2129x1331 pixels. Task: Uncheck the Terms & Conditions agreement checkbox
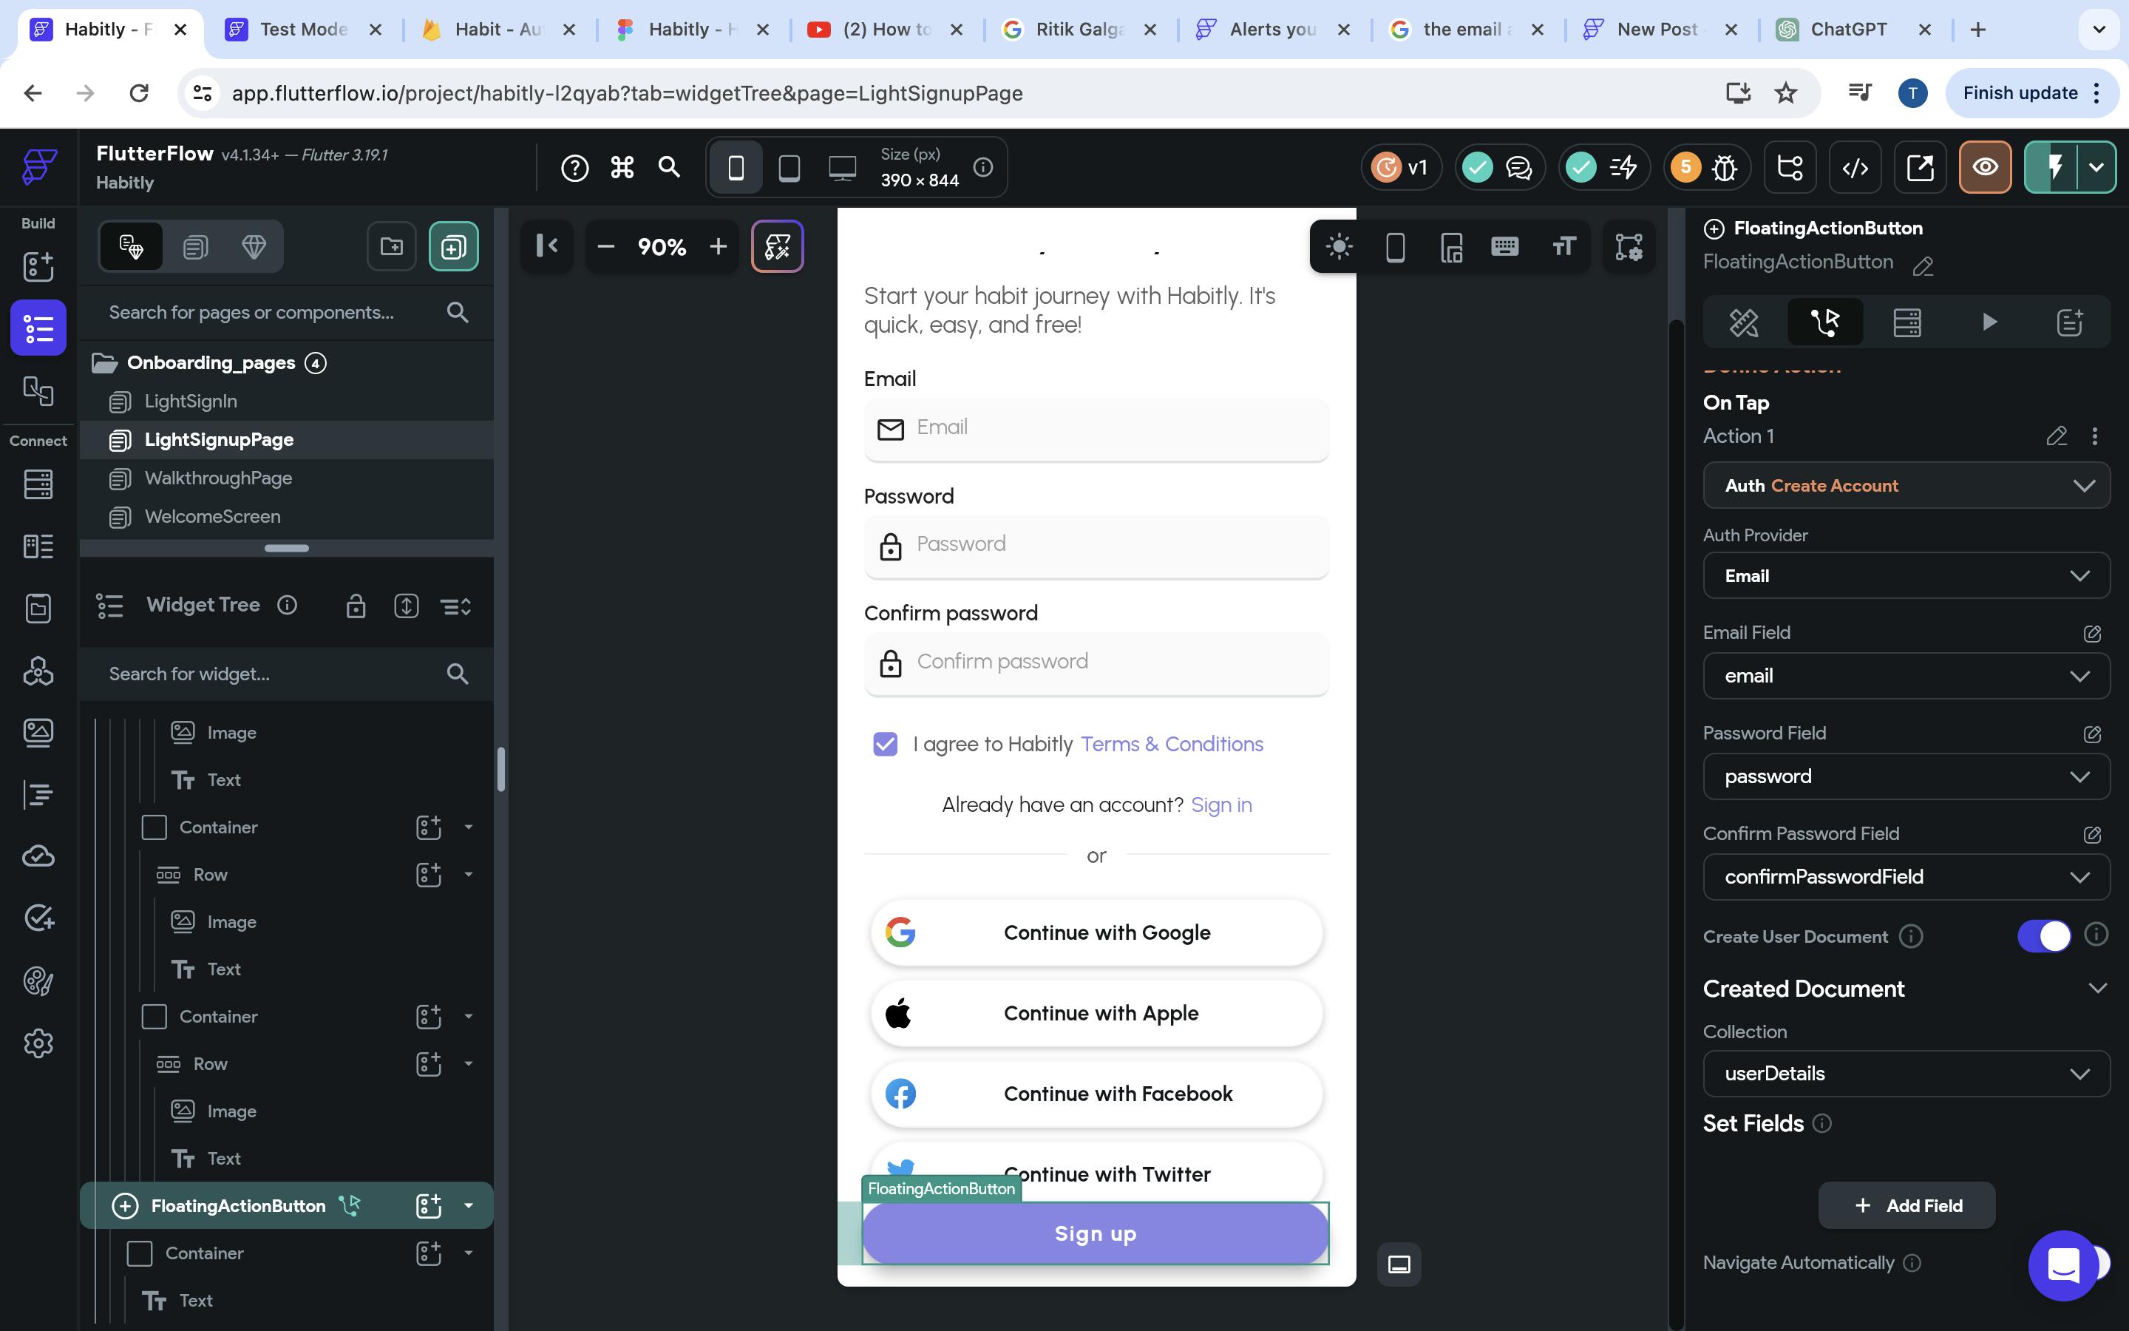tap(885, 744)
